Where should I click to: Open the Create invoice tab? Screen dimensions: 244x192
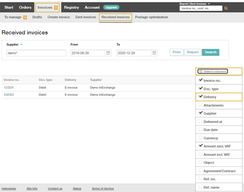point(59,17)
